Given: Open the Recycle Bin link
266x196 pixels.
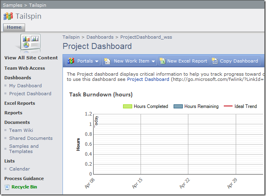Looking at the screenshot, I should pos(24,187).
